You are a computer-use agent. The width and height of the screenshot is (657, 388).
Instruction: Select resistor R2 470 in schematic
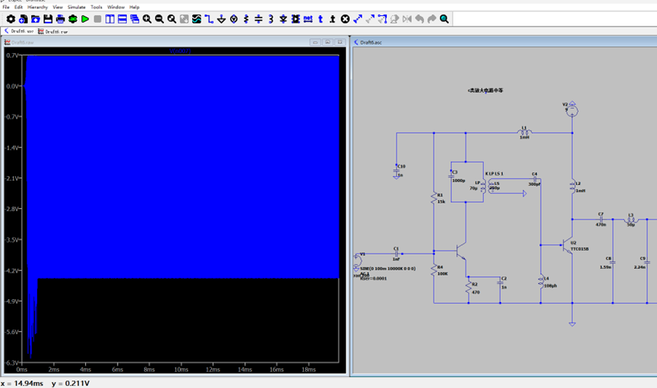[469, 288]
